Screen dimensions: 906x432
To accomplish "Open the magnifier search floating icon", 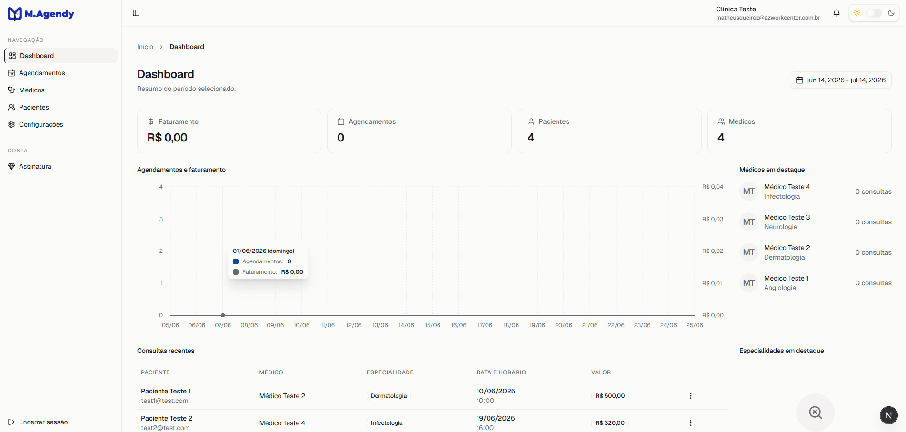I will pyautogui.click(x=816, y=412).
